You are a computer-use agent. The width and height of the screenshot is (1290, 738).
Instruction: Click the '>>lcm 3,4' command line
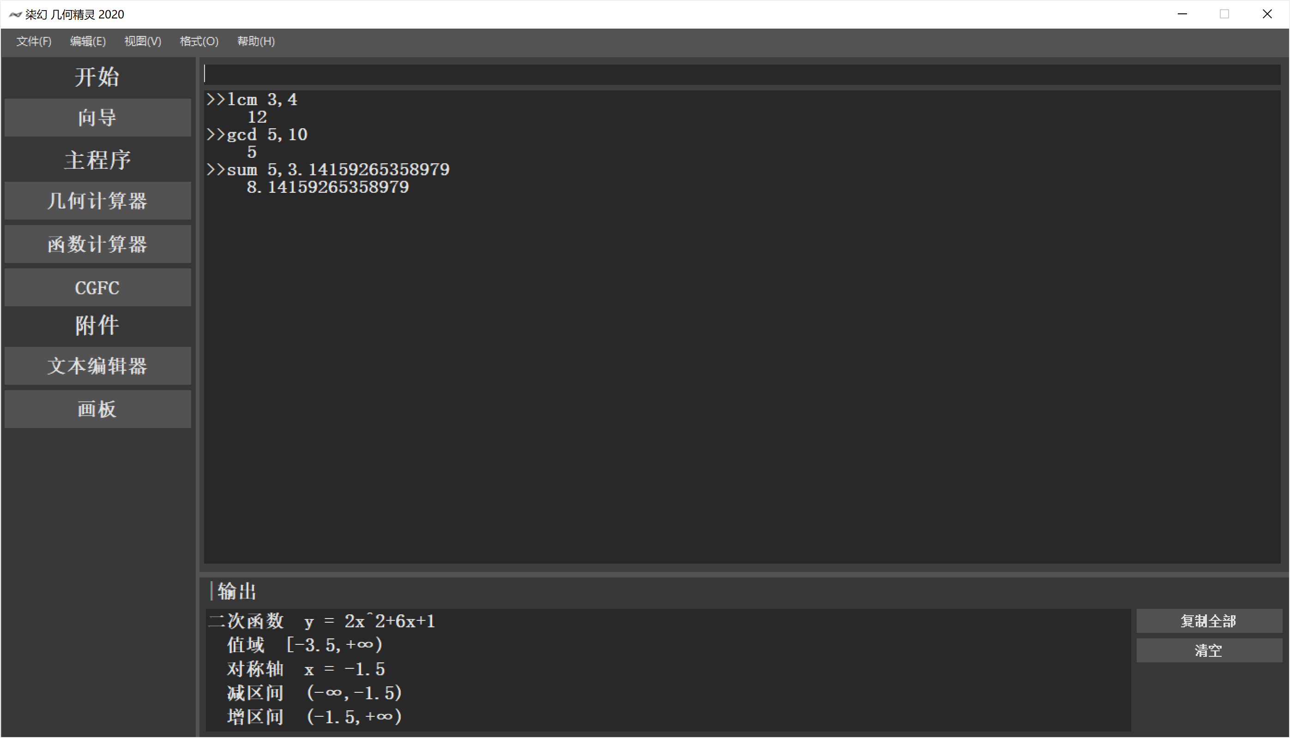pos(252,100)
